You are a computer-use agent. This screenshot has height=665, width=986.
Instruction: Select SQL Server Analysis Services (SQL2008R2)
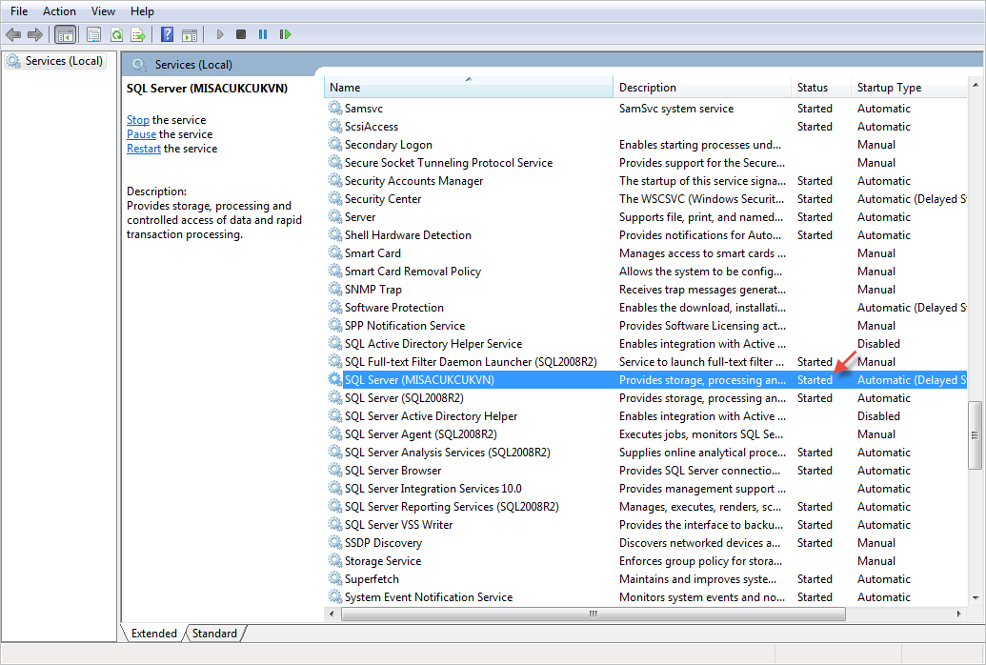[447, 453]
